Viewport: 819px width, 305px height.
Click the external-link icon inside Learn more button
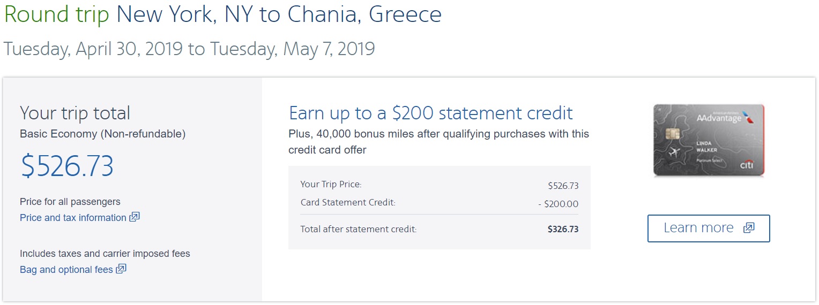click(x=748, y=228)
